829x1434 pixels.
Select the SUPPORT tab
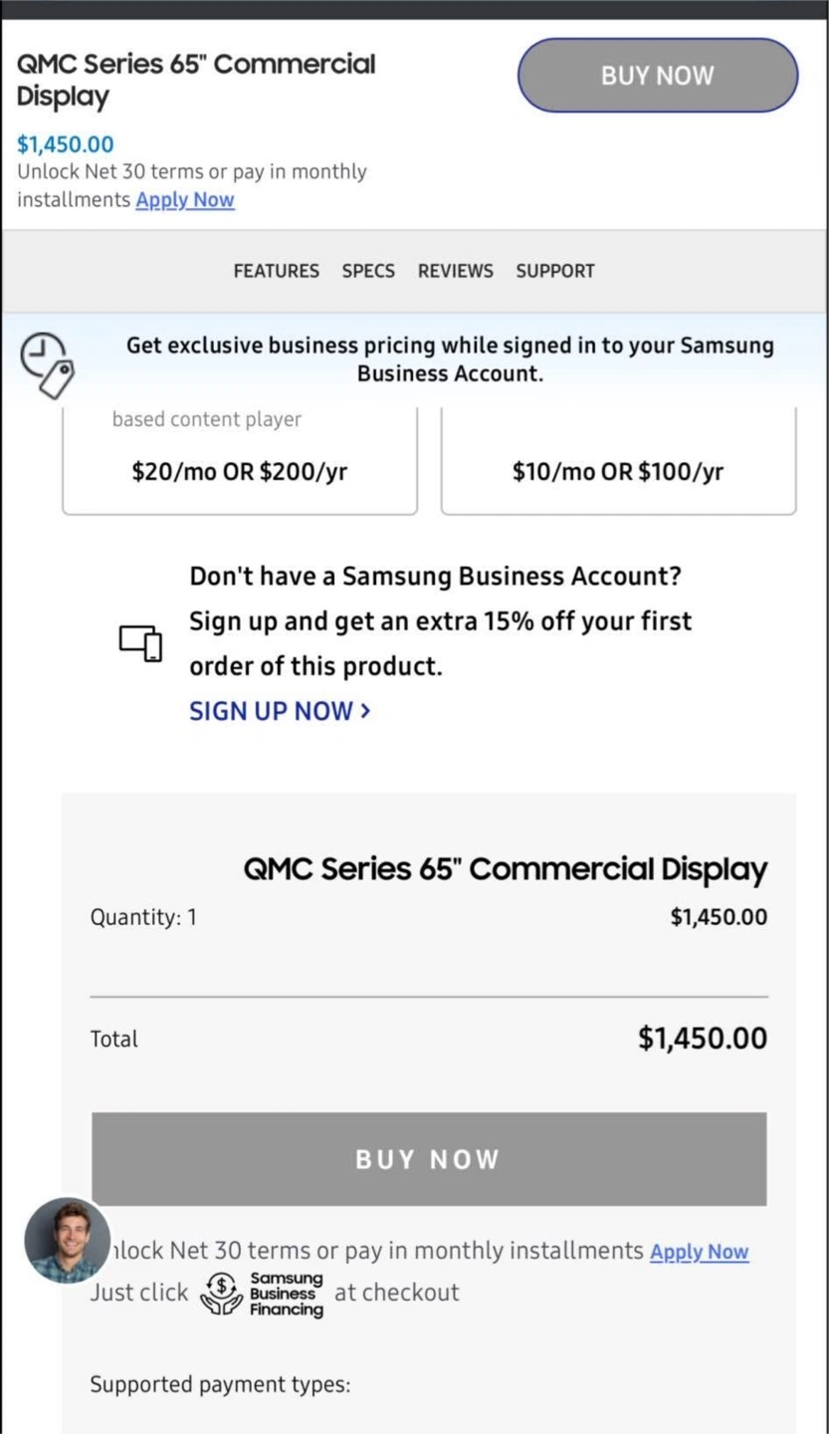tap(554, 271)
